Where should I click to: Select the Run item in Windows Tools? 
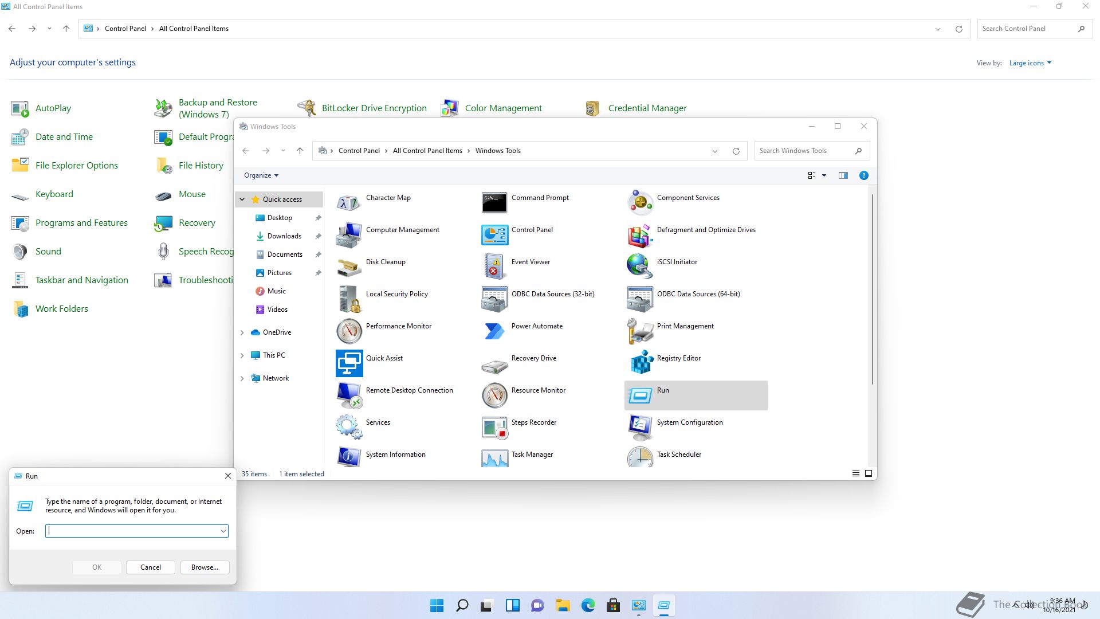coord(696,395)
